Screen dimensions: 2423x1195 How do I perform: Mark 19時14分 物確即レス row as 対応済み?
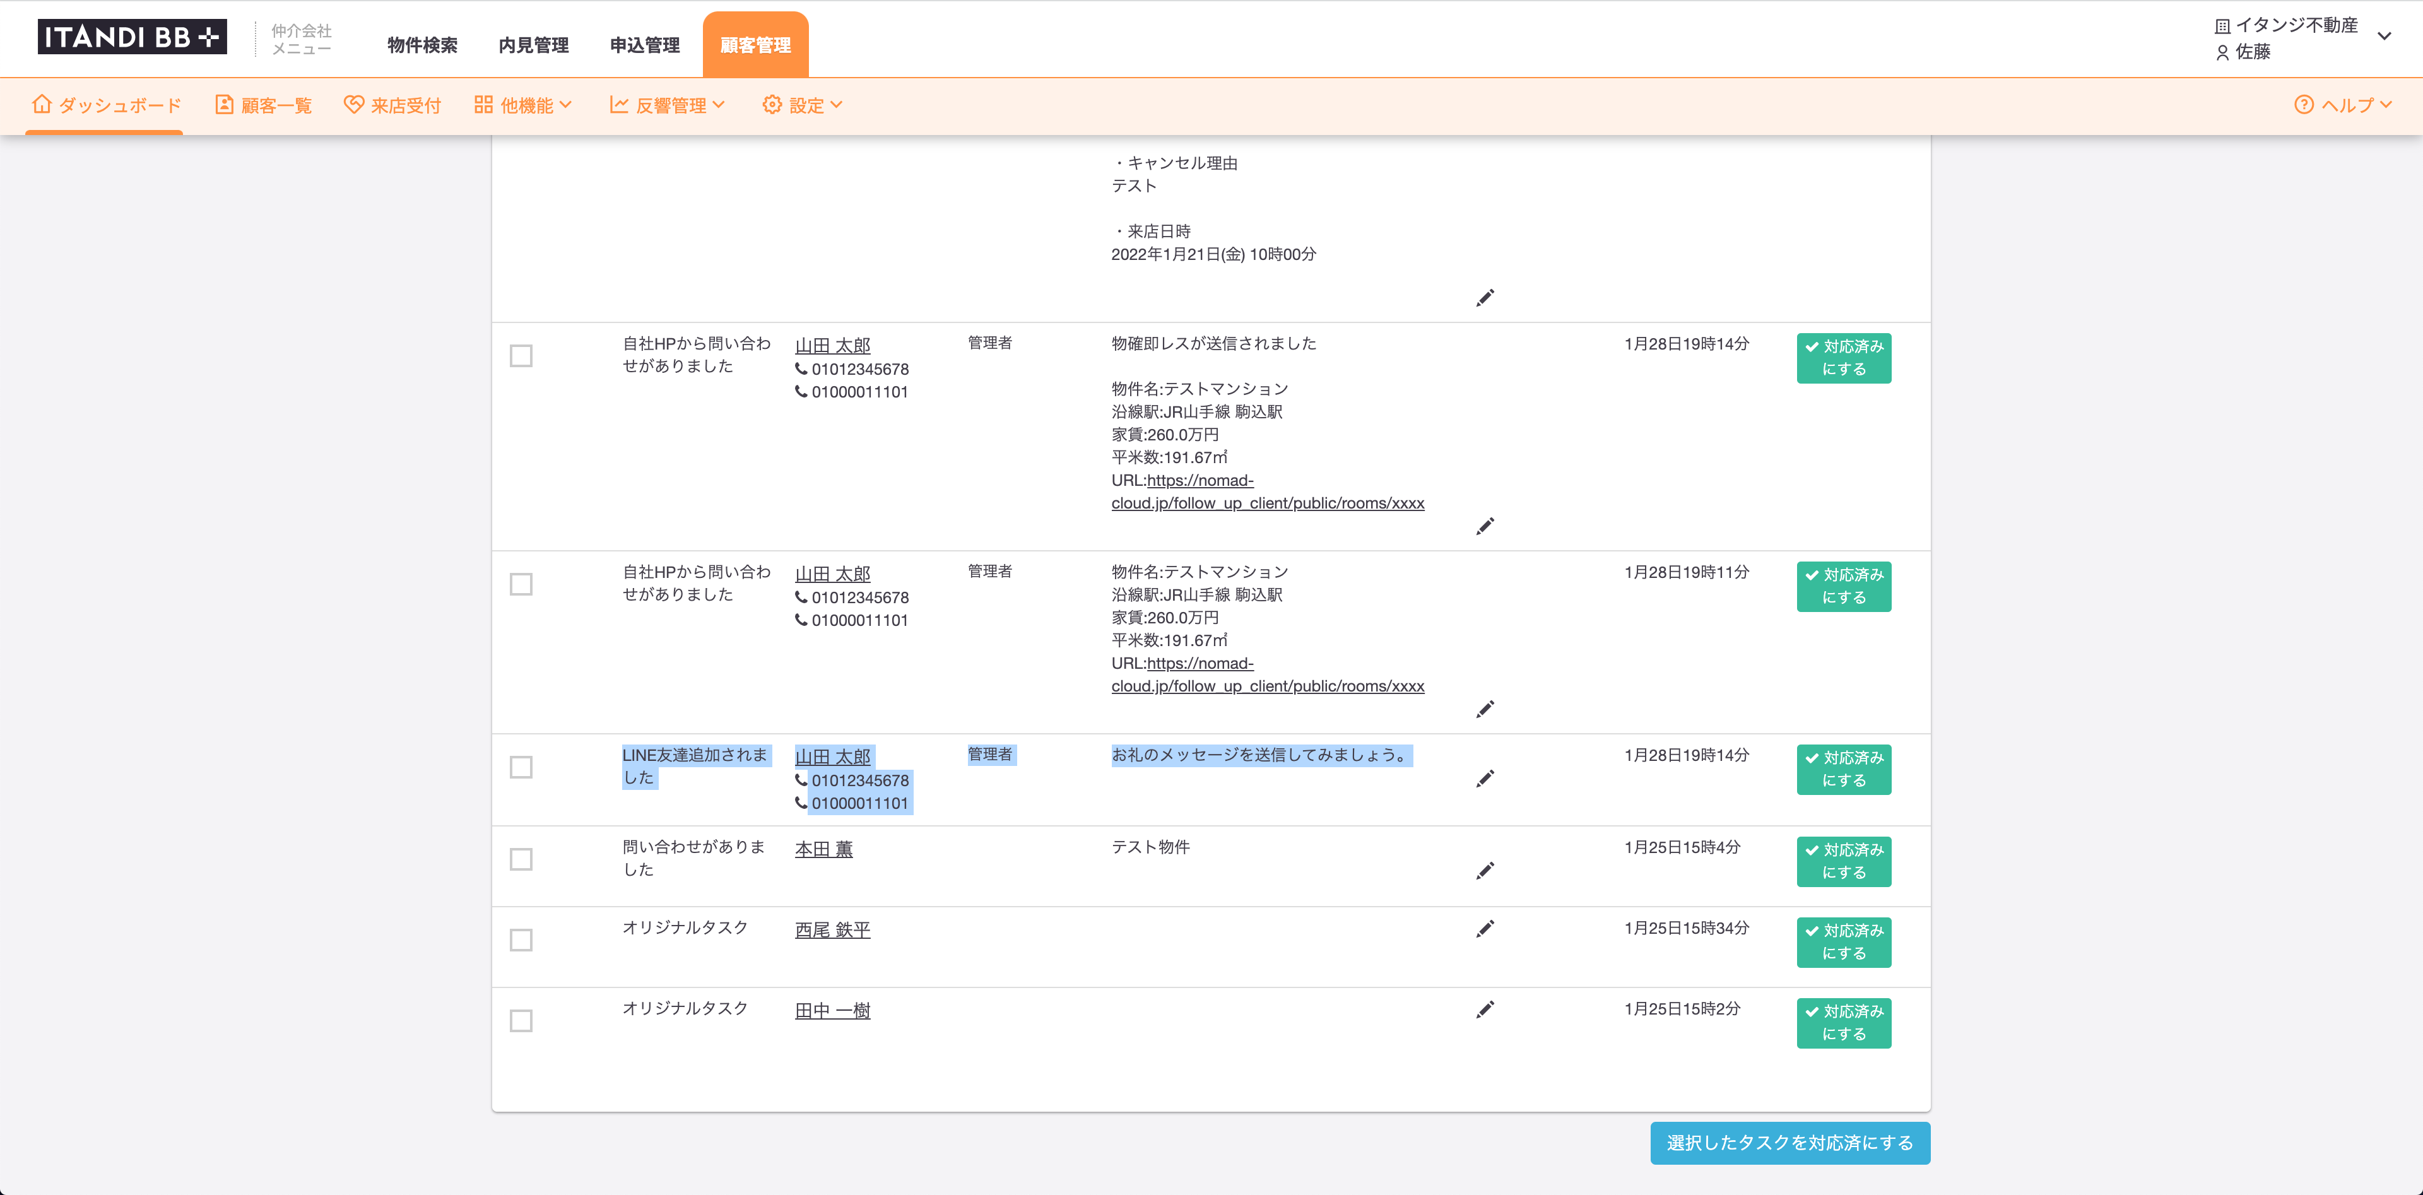1844,358
